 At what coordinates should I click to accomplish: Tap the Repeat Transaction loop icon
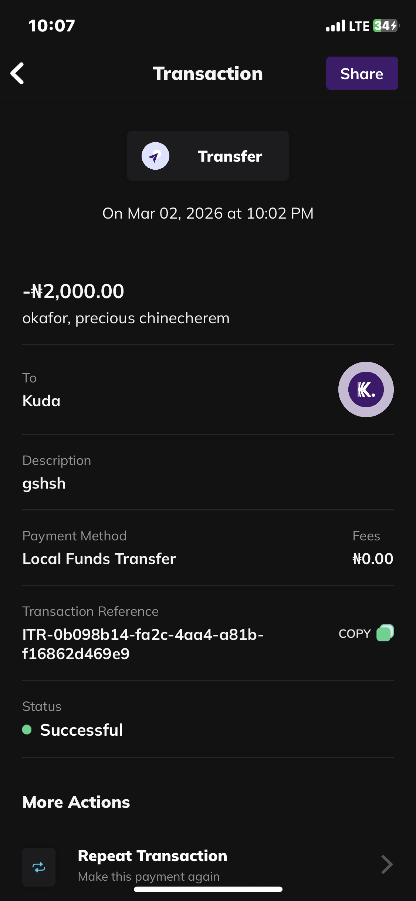tap(39, 867)
